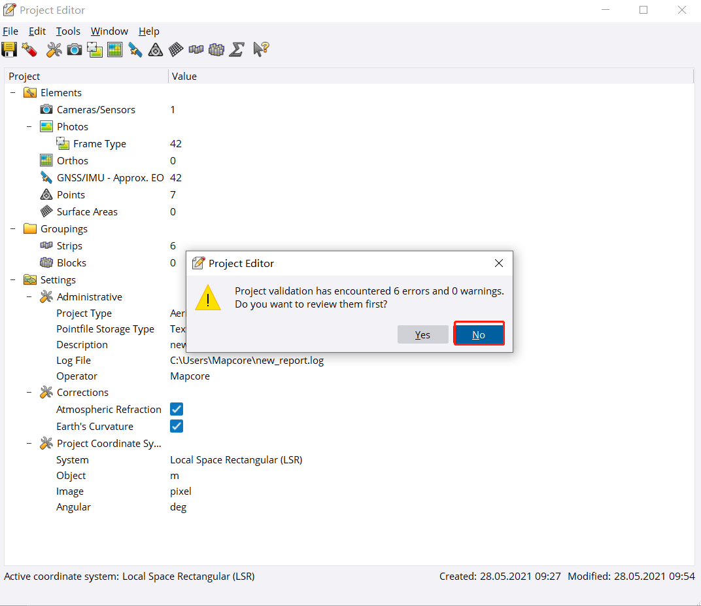Open the Window menu
This screenshot has height=606, width=701.
[x=109, y=31]
